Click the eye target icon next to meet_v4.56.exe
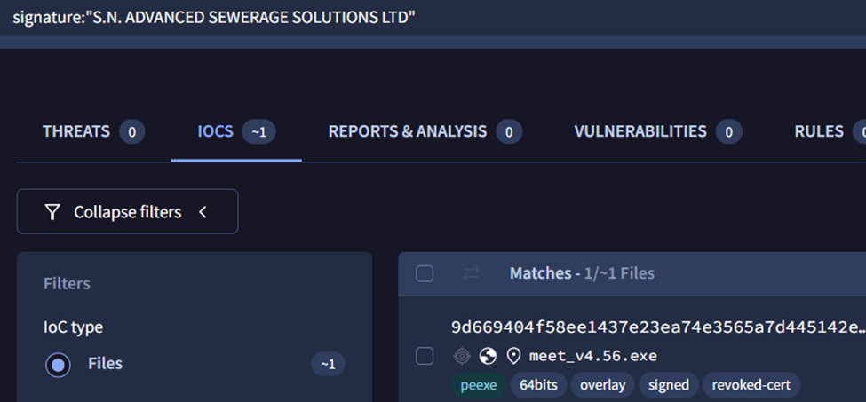 [462, 356]
